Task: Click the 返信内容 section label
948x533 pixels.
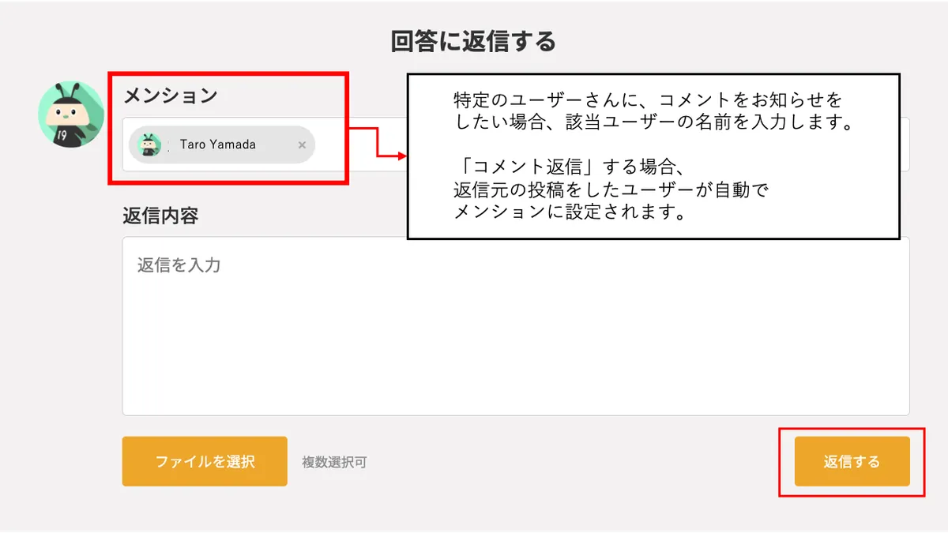Action: point(160,216)
